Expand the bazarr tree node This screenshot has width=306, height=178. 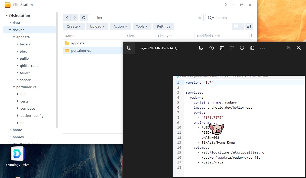tap(17, 44)
